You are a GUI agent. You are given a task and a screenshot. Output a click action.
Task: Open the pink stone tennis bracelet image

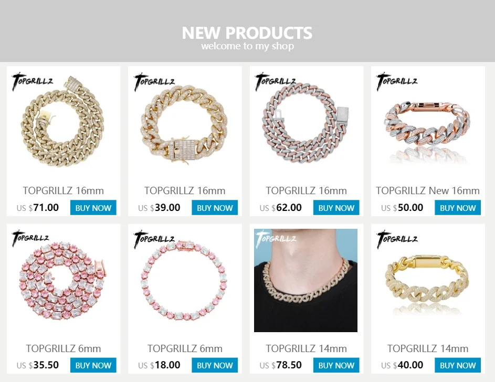point(184,280)
